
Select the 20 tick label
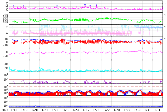6,68
